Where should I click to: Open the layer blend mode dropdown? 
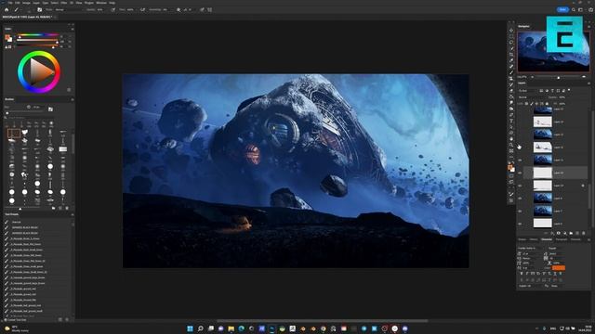[x=531, y=97]
